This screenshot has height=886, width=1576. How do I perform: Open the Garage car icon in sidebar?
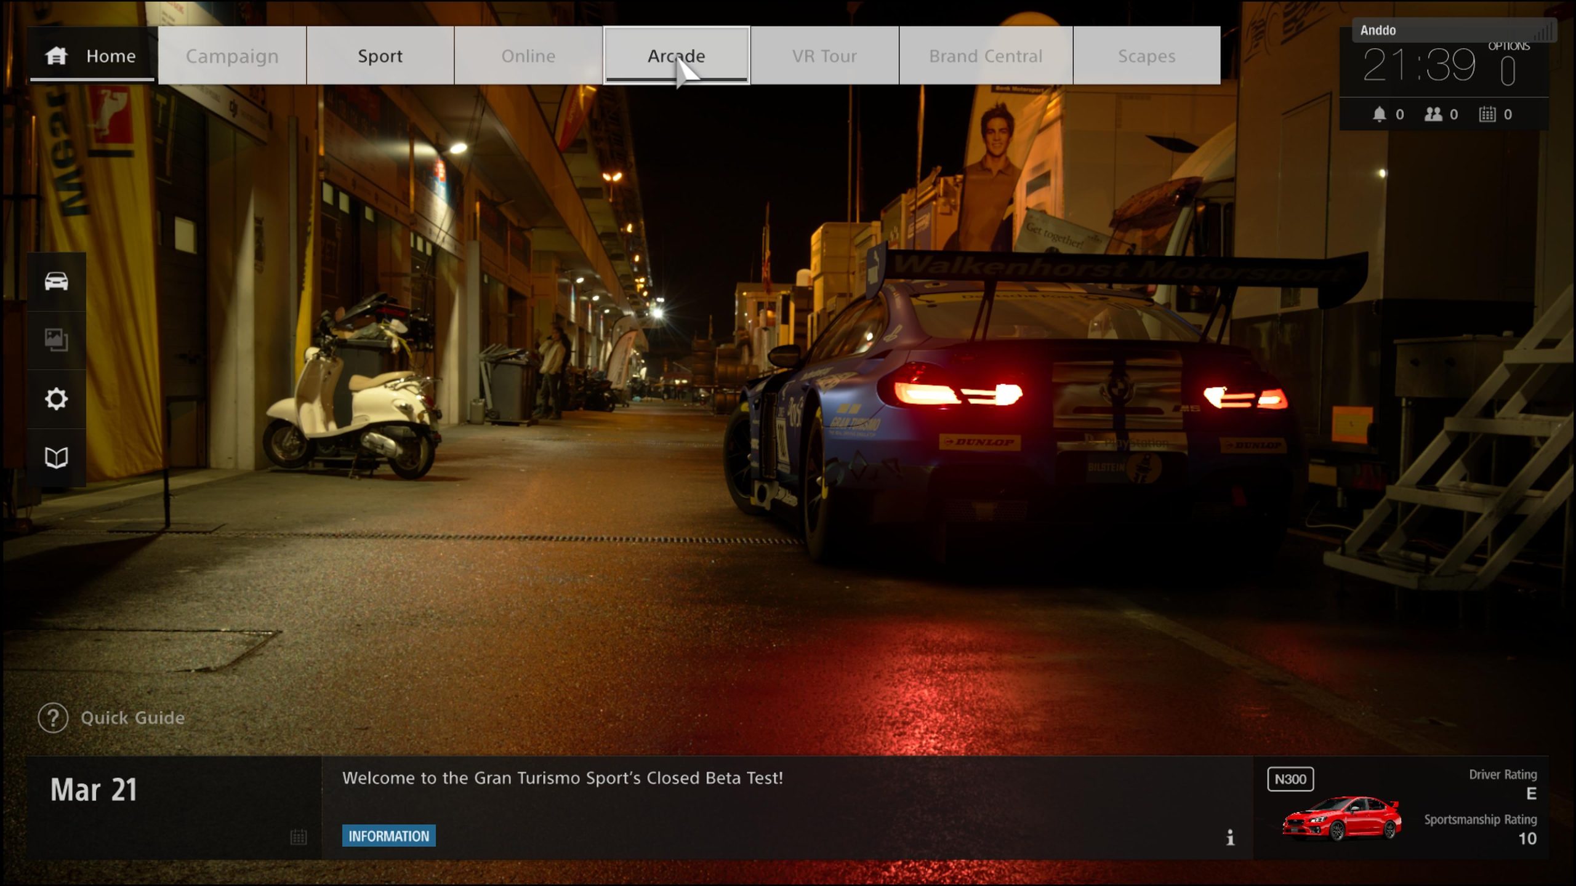coord(56,281)
